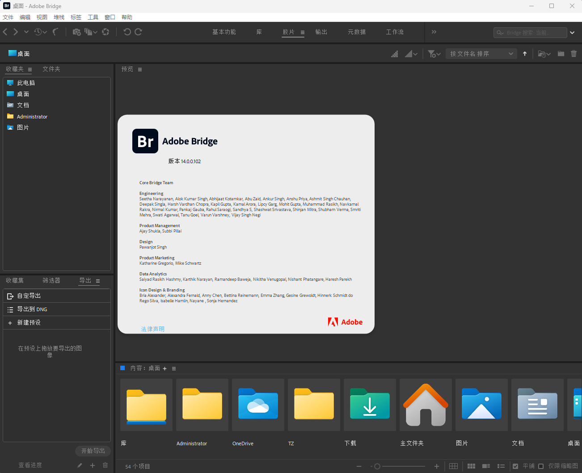This screenshot has width=582, height=473.
Task: Switch to the 文件夹 panel tab
Action: pyautogui.click(x=51, y=69)
